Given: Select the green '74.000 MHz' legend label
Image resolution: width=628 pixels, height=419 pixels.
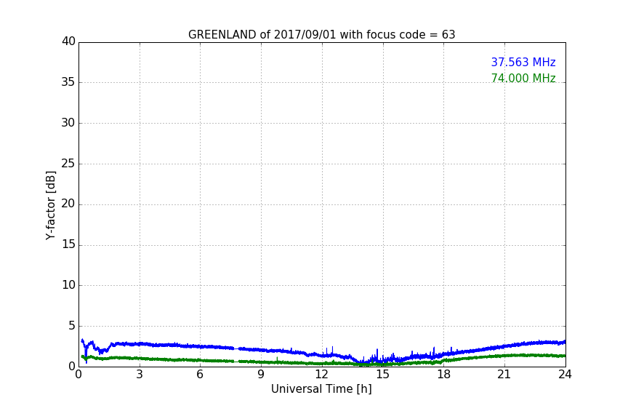Looking at the screenshot, I should point(523,78).
